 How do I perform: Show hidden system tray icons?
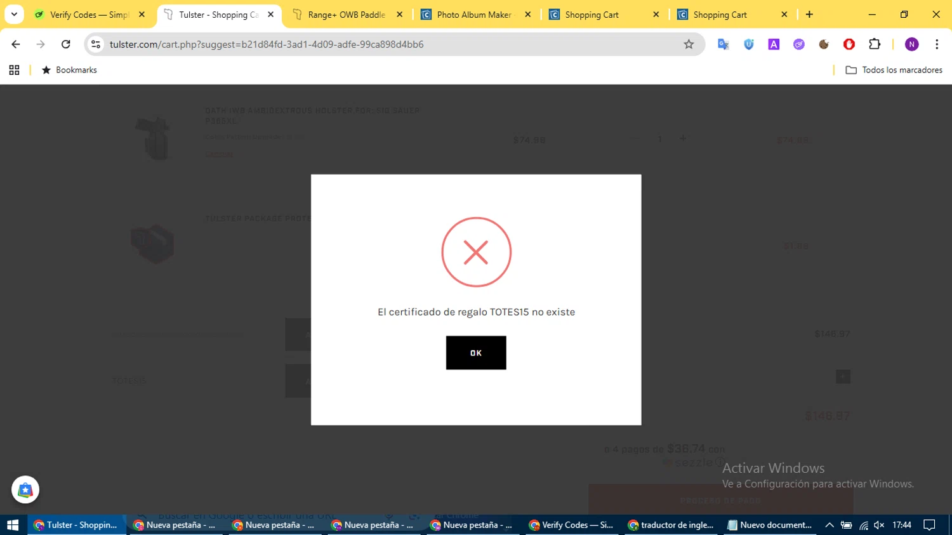tap(830, 525)
